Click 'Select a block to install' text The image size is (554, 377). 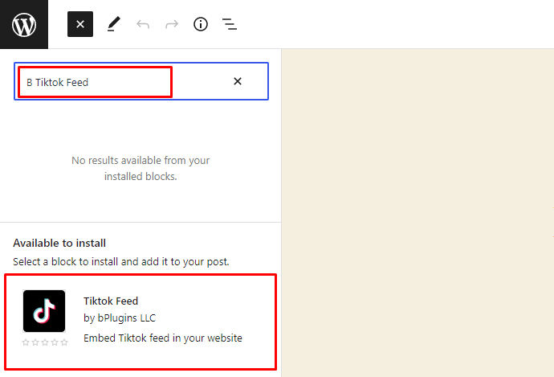tap(121, 262)
